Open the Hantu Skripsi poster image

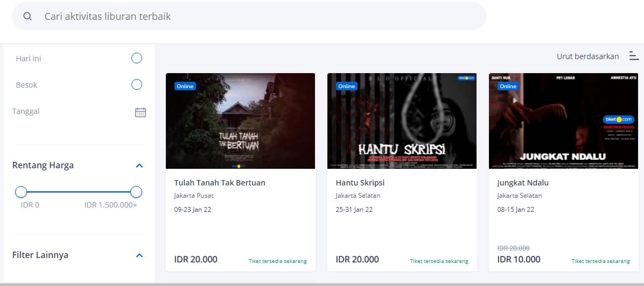[x=402, y=121]
